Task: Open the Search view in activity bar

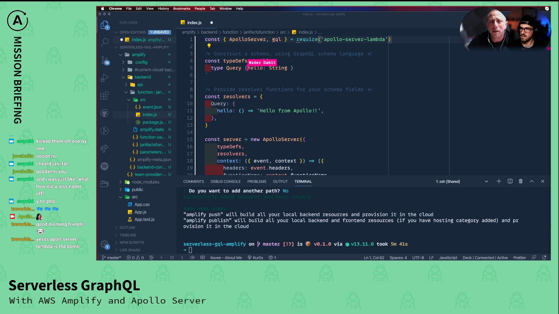Action: pos(105,42)
